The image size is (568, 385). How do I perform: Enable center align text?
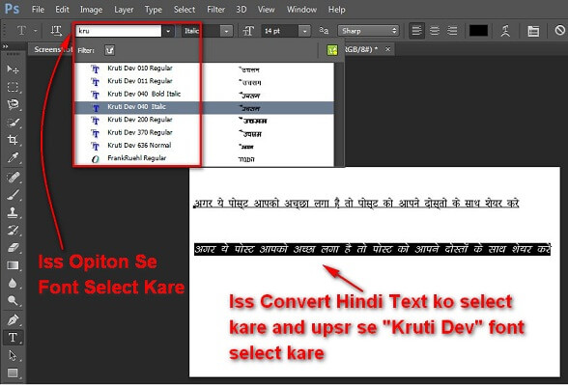[435, 31]
